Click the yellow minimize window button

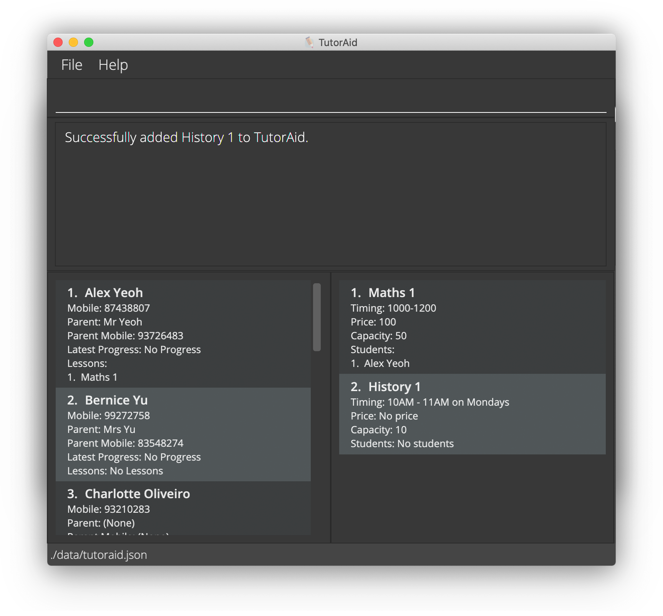tap(73, 42)
